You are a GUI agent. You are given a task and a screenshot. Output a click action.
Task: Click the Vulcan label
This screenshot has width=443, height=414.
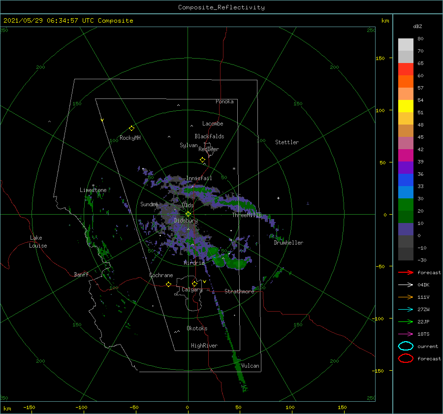point(251,366)
